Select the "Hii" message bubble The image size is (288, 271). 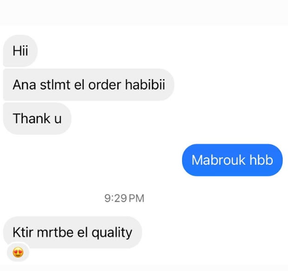pyautogui.click(x=20, y=51)
